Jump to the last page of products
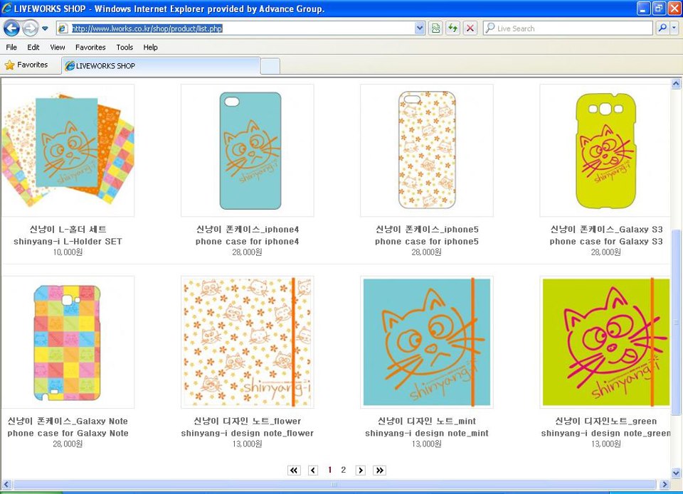The image size is (683, 494). 379,470
